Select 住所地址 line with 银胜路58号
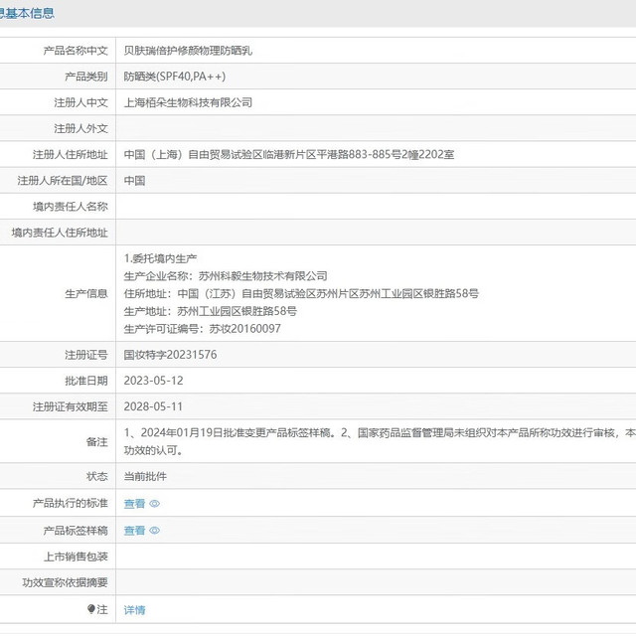Viewport: 636px width, 636px height. pos(301,293)
